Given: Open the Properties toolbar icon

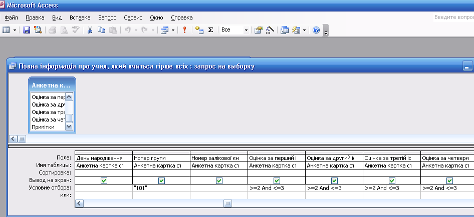Looking at the screenshot, I should 259,30.
